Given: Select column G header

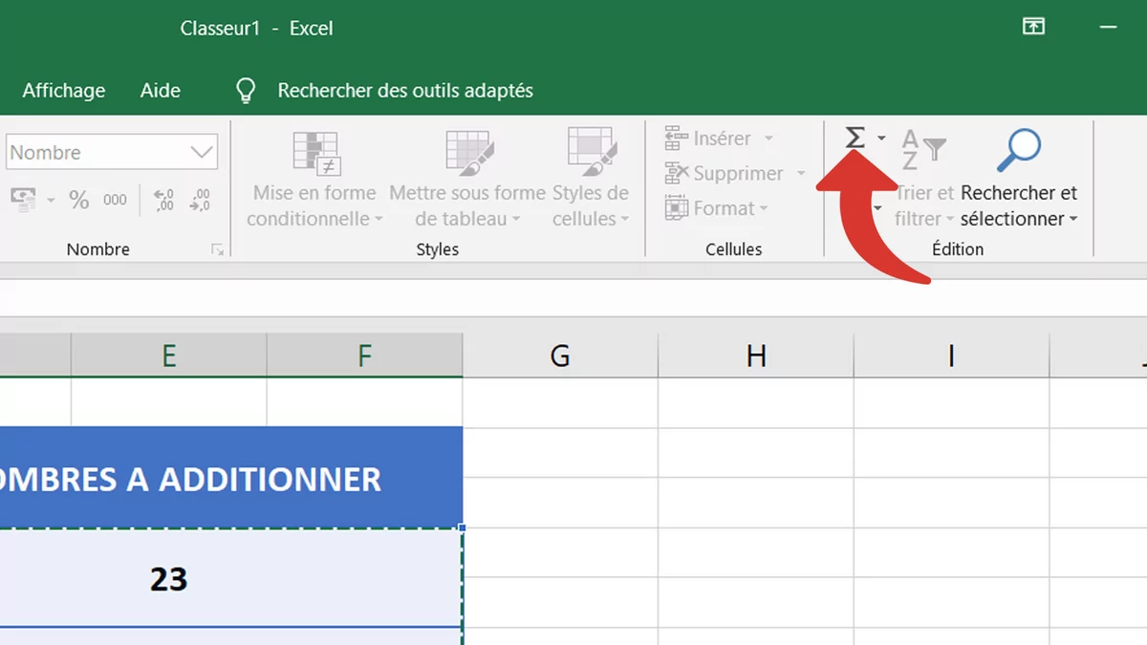Looking at the screenshot, I should pos(560,356).
